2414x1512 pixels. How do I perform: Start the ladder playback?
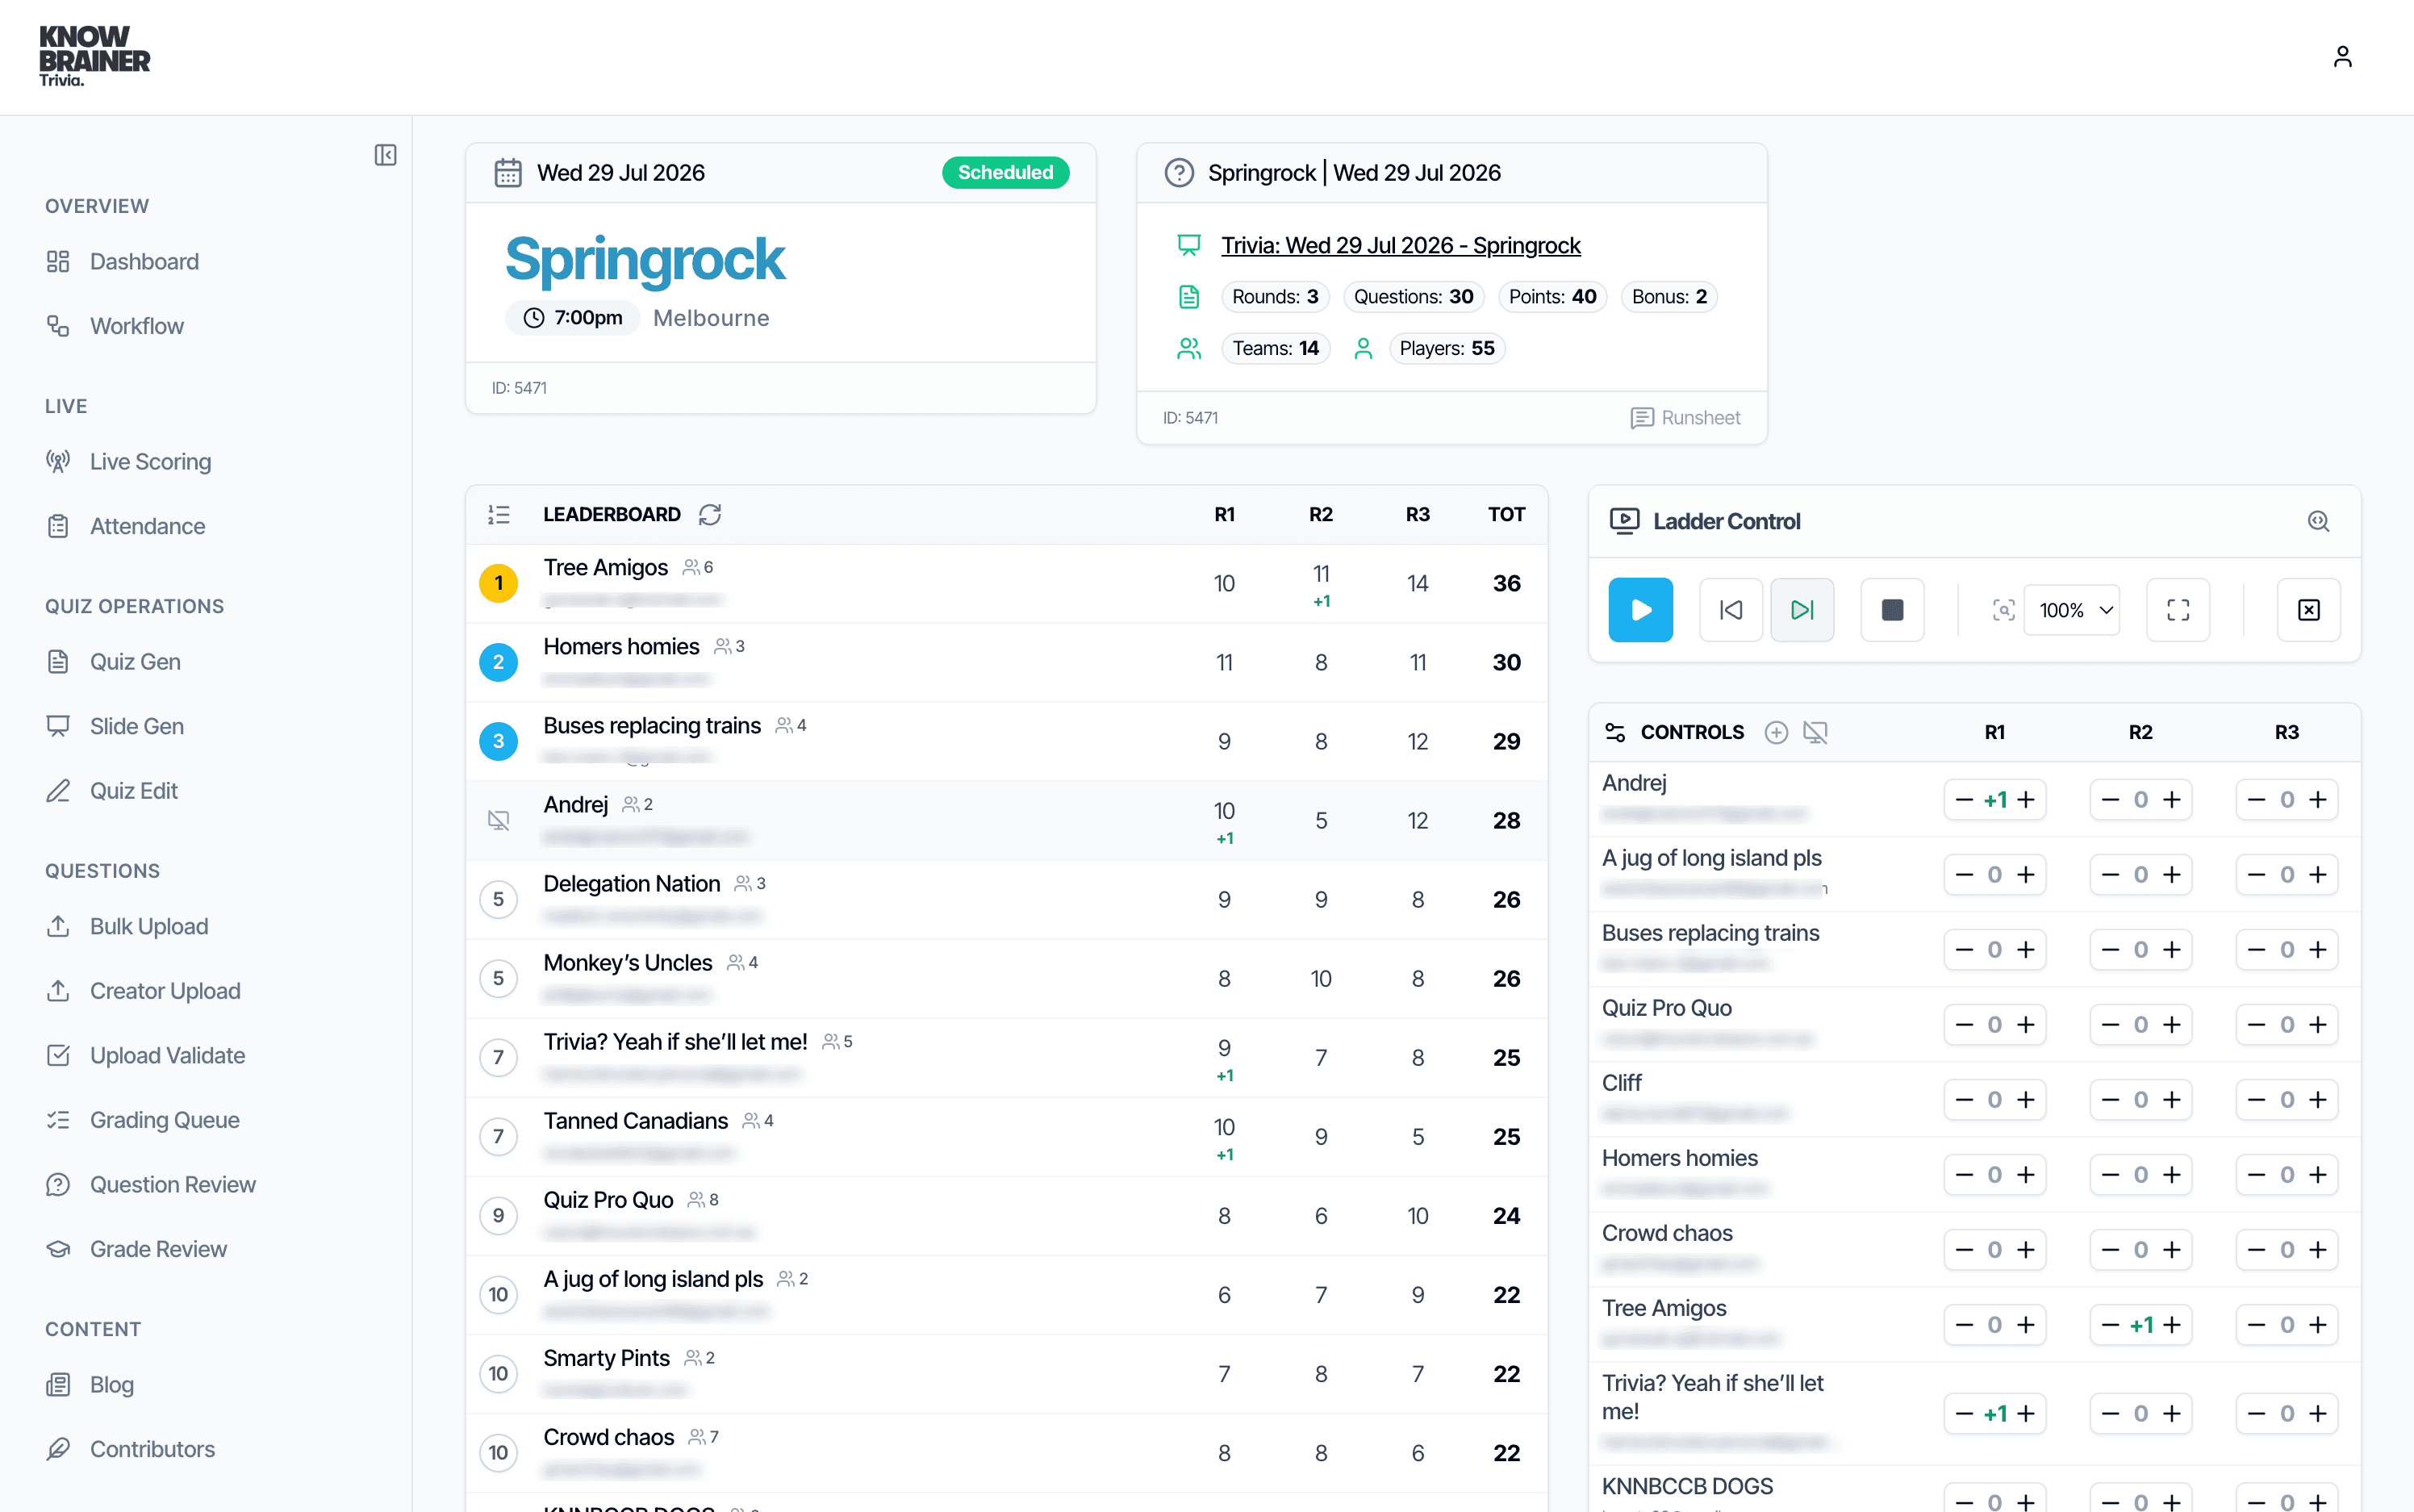click(1640, 610)
